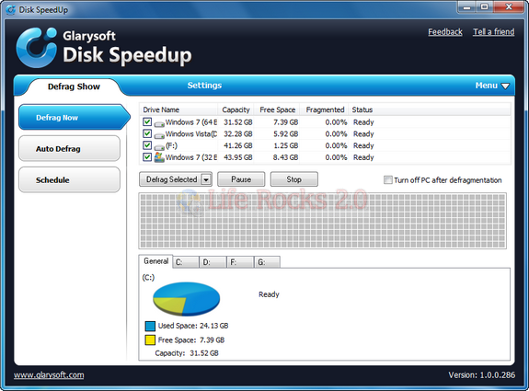This screenshot has height=391, width=529.
Task: Click the 31.52 GB capacity cell
Action: tap(238, 122)
